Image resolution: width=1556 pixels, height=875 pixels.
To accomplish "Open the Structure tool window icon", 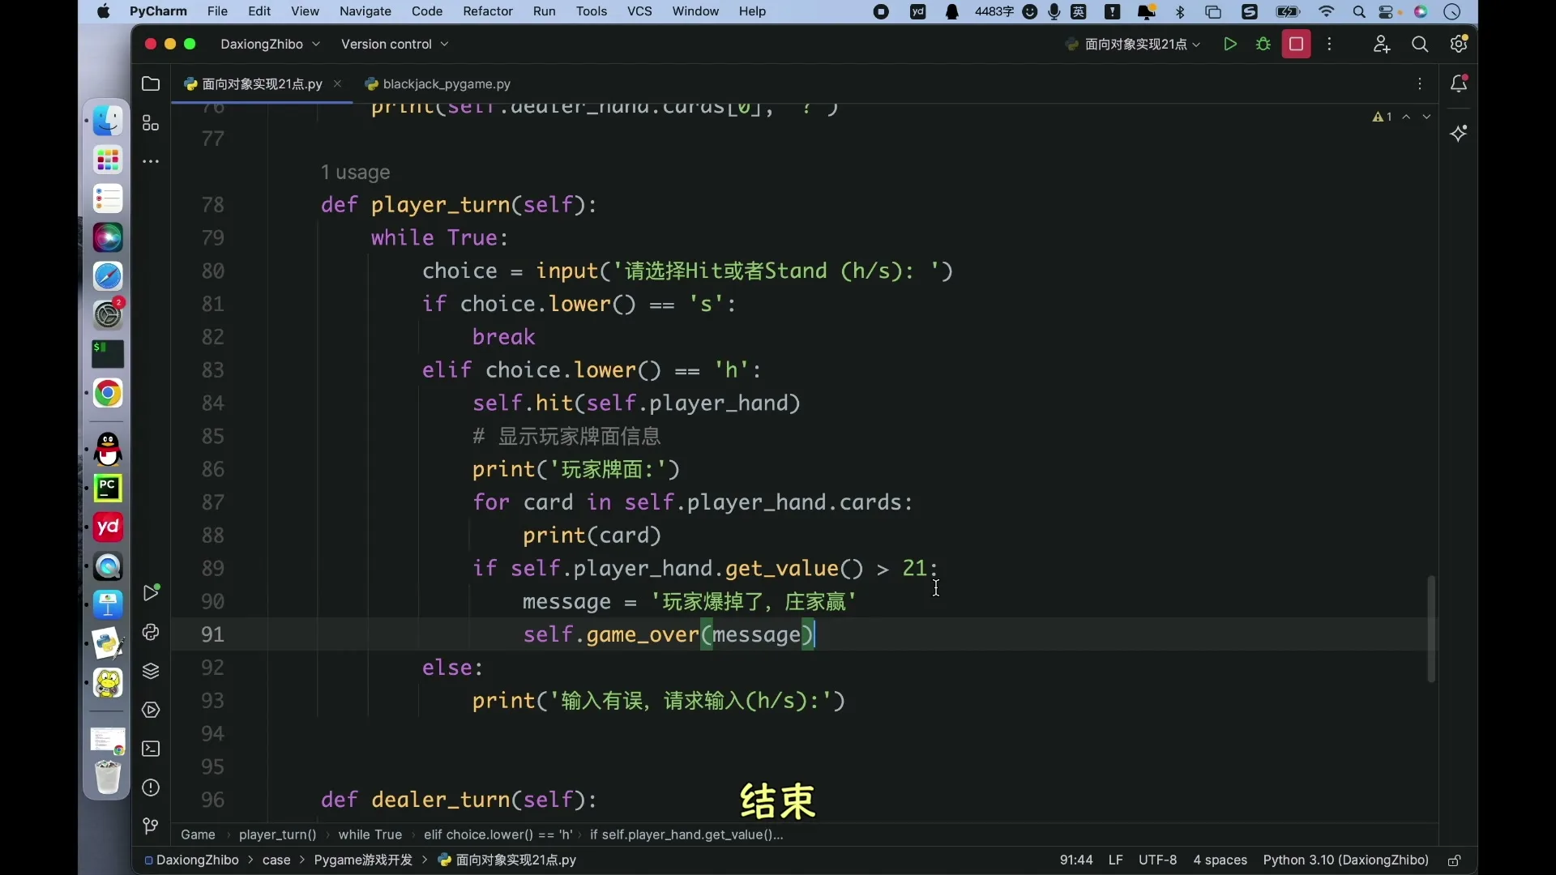I will (x=151, y=123).
